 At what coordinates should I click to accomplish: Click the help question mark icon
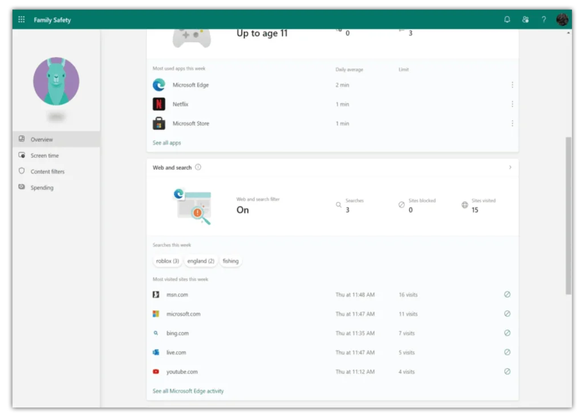544,19
